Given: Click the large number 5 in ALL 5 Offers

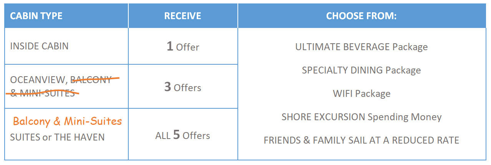Looking at the screenshot, I should (x=177, y=135).
